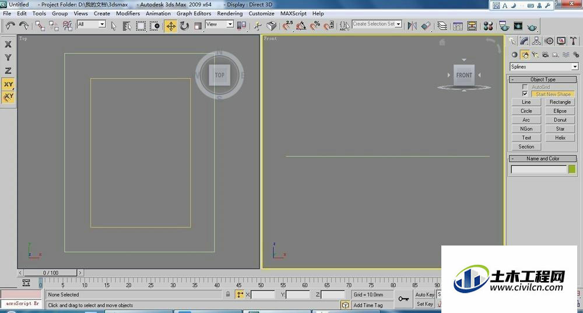
Task: Open the Layer Manager icon
Action: (x=442, y=26)
